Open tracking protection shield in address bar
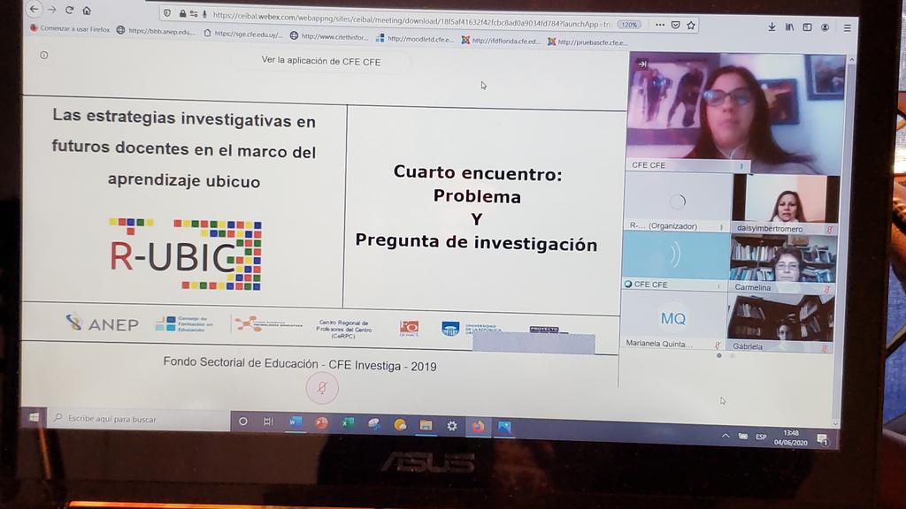This screenshot has width=906, height=509. coord(167,13)
